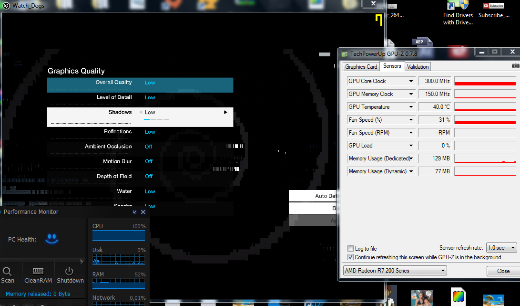Click the Auto Detect button in Watch_Dogs
520x306 pixels.
313,196
